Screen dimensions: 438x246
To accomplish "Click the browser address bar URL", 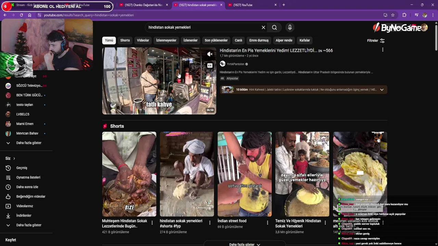I will (89, 15).
